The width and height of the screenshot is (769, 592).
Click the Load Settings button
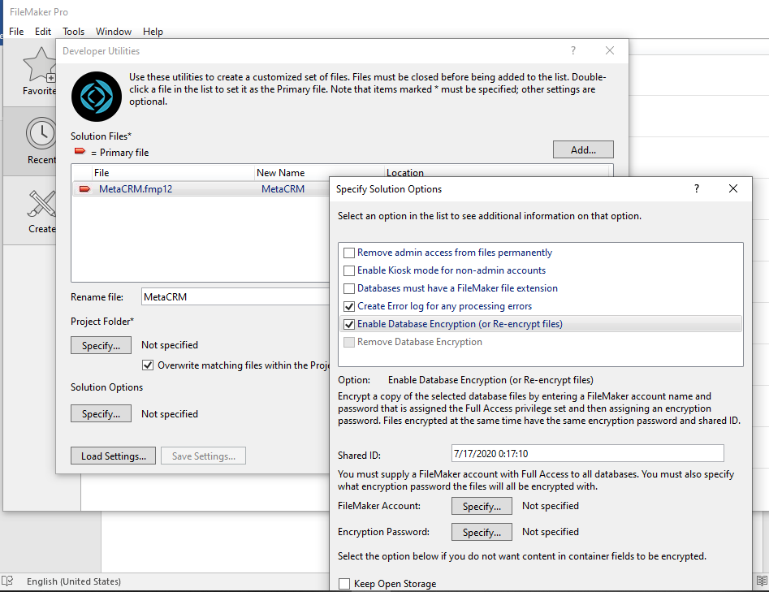tap(113, 456)
